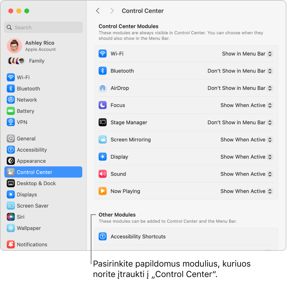Click the Desktop & Dock icon
The height and width of the screenshot is (281, 287).
11,183
